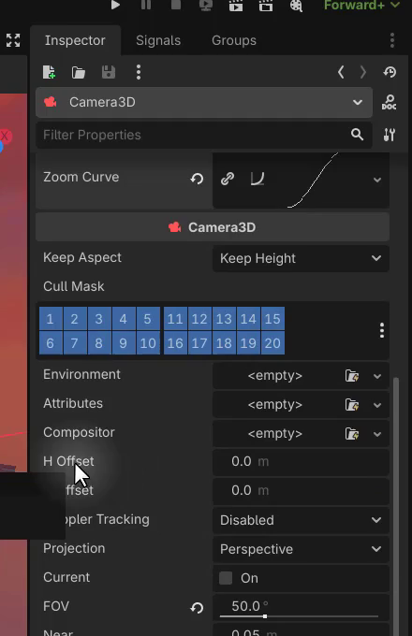
Task: Open the Forward+ renderer dropdown
Action: pos(361,5)
